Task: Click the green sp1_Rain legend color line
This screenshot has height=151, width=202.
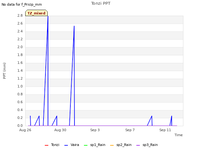Action: click(x=86, y=145)
